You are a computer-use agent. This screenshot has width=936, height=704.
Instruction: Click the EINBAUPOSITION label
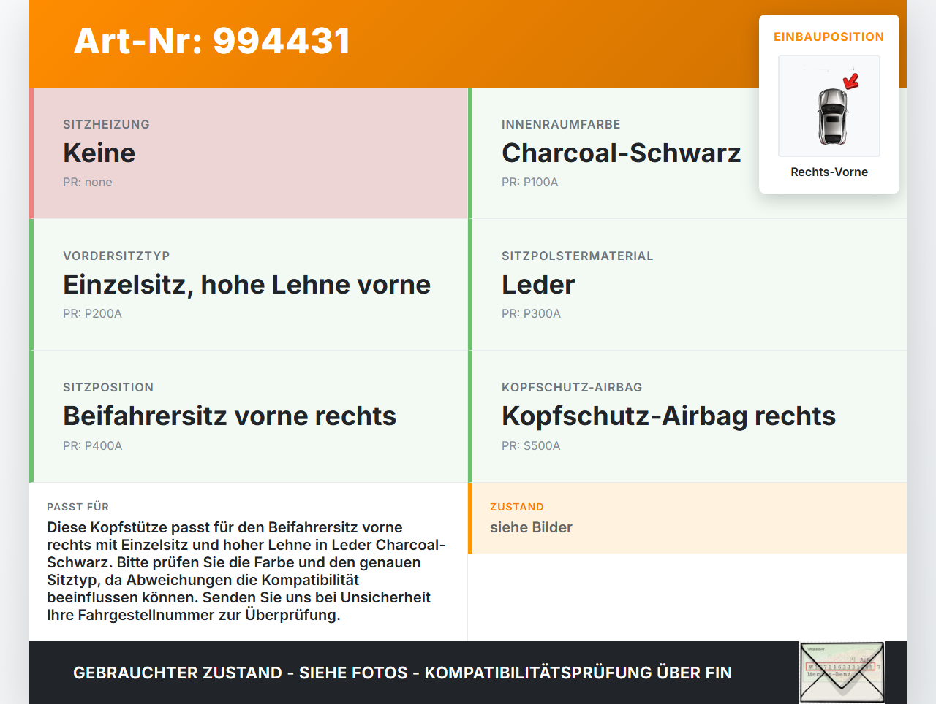click(829, 37)
